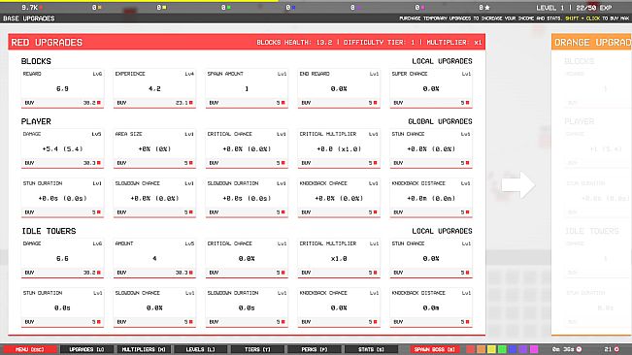Buy the Blocks Reward upgrade
Viewport: 632px width, 355px height.
(62, 103)
